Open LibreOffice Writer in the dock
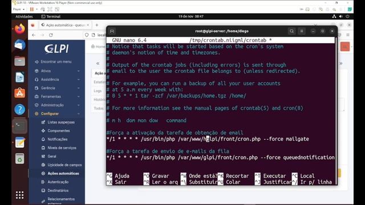 point(20,77)
